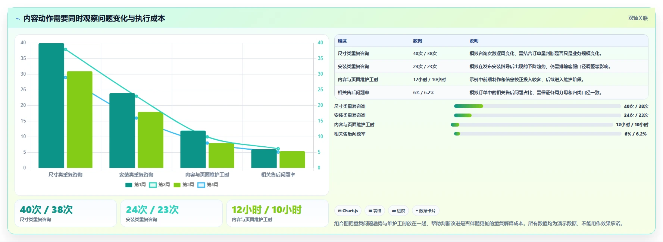
Task: Click the blue 第4周 line point for 安装类重复咨询
Action: click(136, 118)
